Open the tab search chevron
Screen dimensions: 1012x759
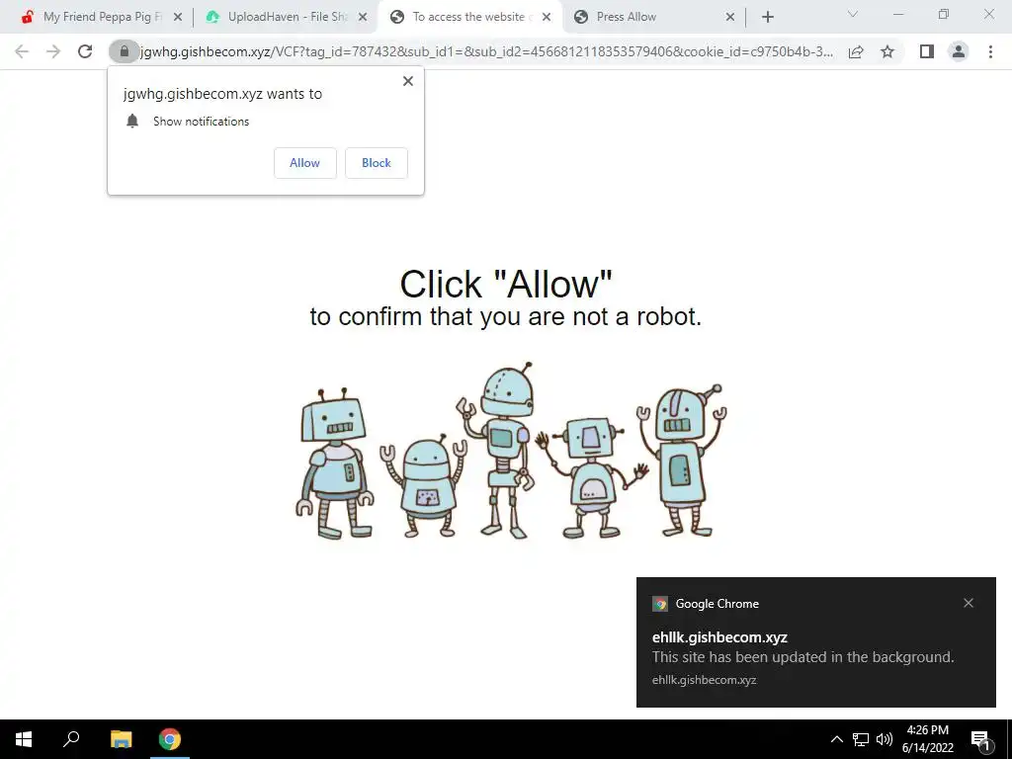coord(853,14)
